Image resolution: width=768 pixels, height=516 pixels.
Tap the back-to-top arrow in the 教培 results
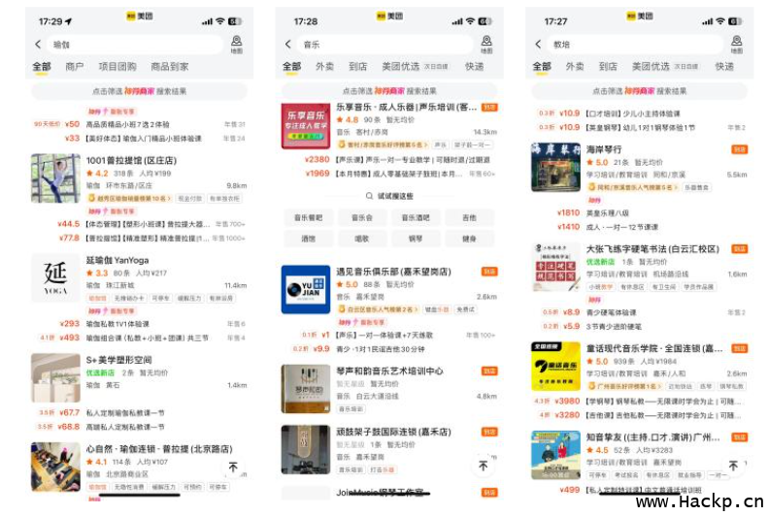[x=733, y=466]
